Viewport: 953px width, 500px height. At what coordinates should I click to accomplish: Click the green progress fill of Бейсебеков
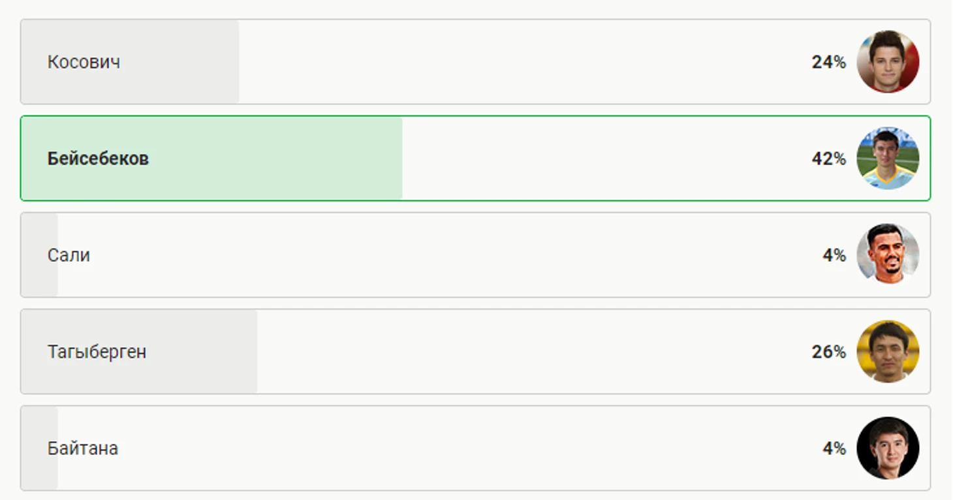[x=211, y=158]
